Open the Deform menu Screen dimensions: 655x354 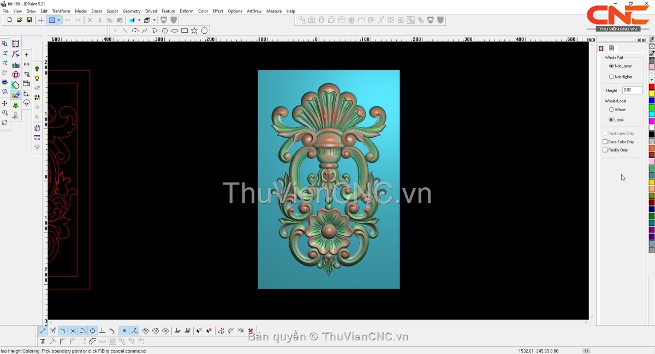point(187,11)
